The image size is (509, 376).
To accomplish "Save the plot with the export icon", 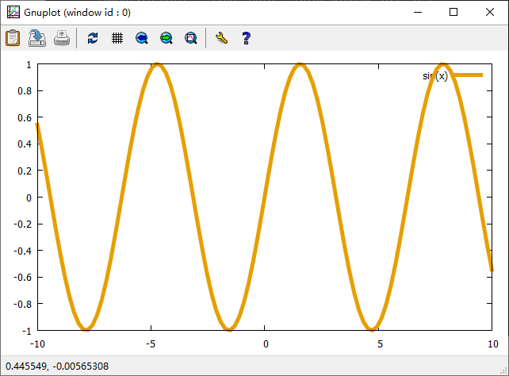I will click(x=37, y=38).
